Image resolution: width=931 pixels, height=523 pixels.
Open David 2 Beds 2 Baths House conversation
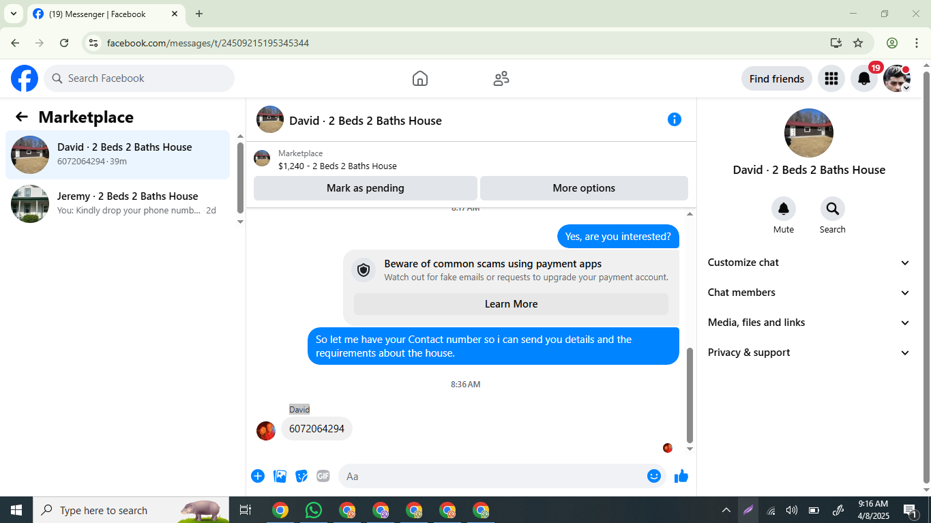tap(118, 155)
